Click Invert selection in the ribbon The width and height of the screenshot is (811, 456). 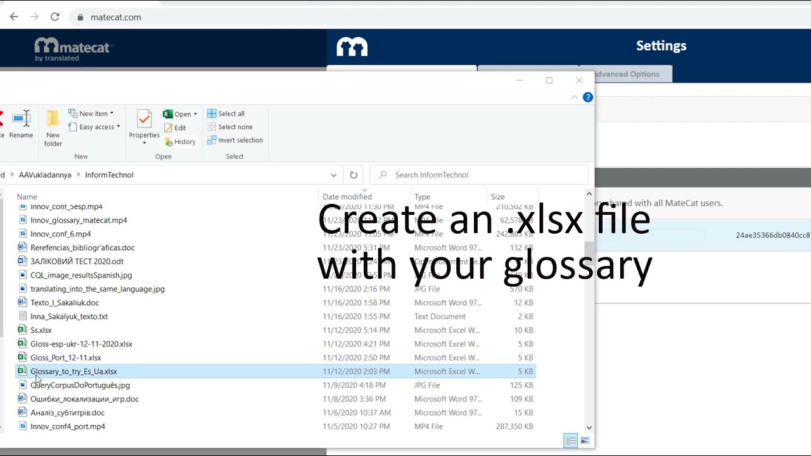point(234,140)
